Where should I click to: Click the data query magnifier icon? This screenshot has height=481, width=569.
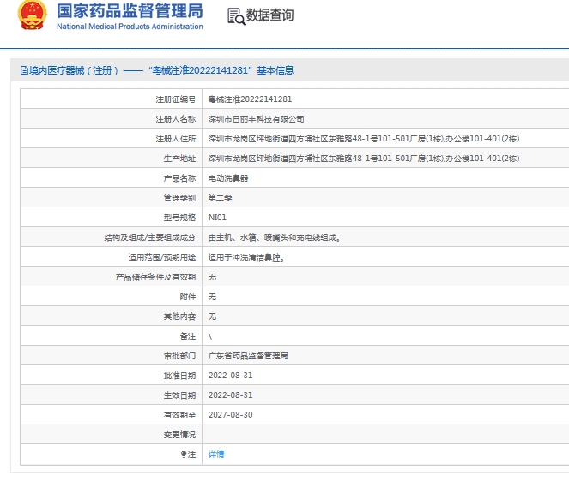point(237,16)
